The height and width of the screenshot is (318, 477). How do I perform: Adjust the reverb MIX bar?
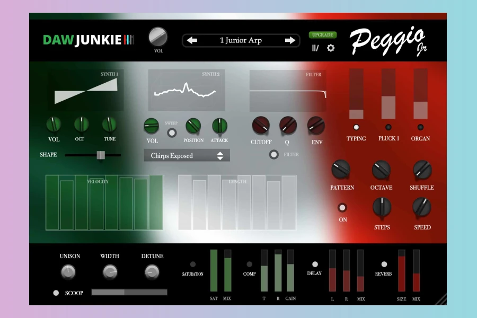(x=416, y=270)
